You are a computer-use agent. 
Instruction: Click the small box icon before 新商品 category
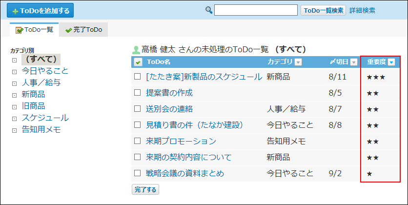pyautogui.click(x=14, y=96)
